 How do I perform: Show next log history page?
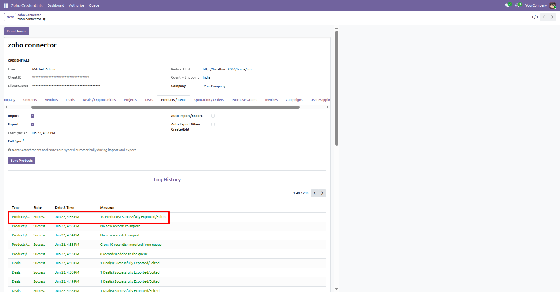click(322, 193)
